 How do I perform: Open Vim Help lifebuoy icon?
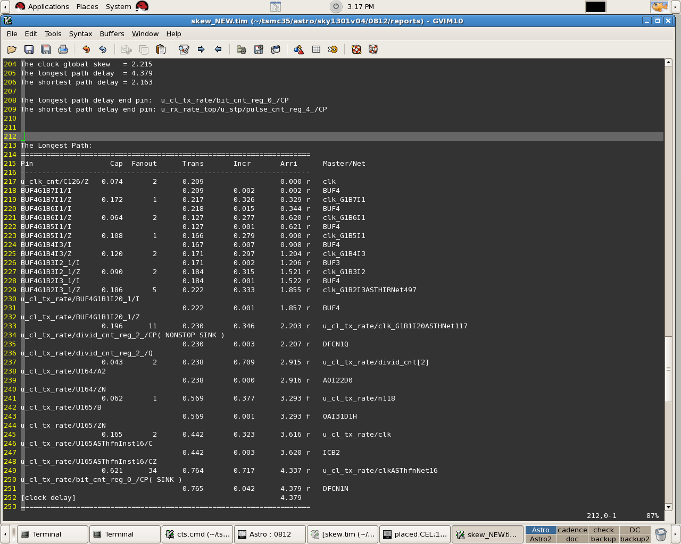[356, 49]
